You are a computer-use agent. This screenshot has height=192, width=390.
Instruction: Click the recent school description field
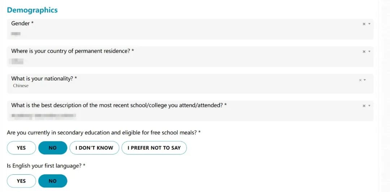pyautogui.click(x=190, y=111)
